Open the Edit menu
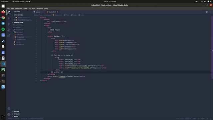The image size is (213, 120). point(12,8)
